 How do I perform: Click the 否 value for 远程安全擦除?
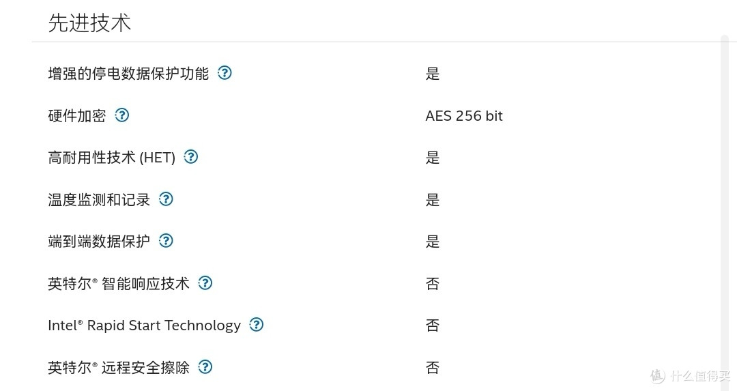tap(433, 368)
